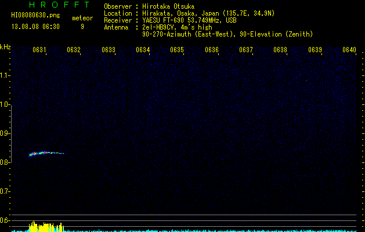Click the 0634 time marker

pyautogui.click(x=143, y=50)
